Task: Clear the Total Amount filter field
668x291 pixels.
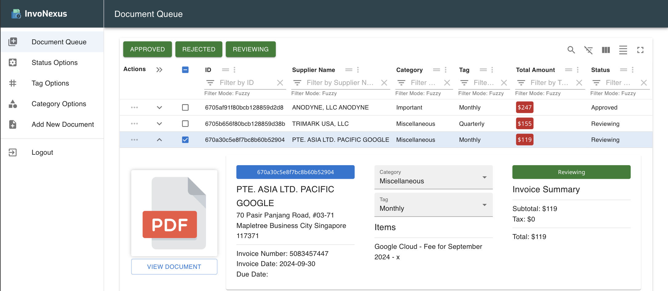Action: pyautogui.click(x=579, y=83)
